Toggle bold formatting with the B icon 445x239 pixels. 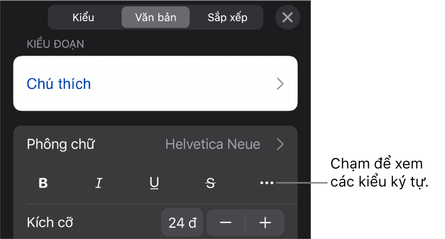coord(43,183)
